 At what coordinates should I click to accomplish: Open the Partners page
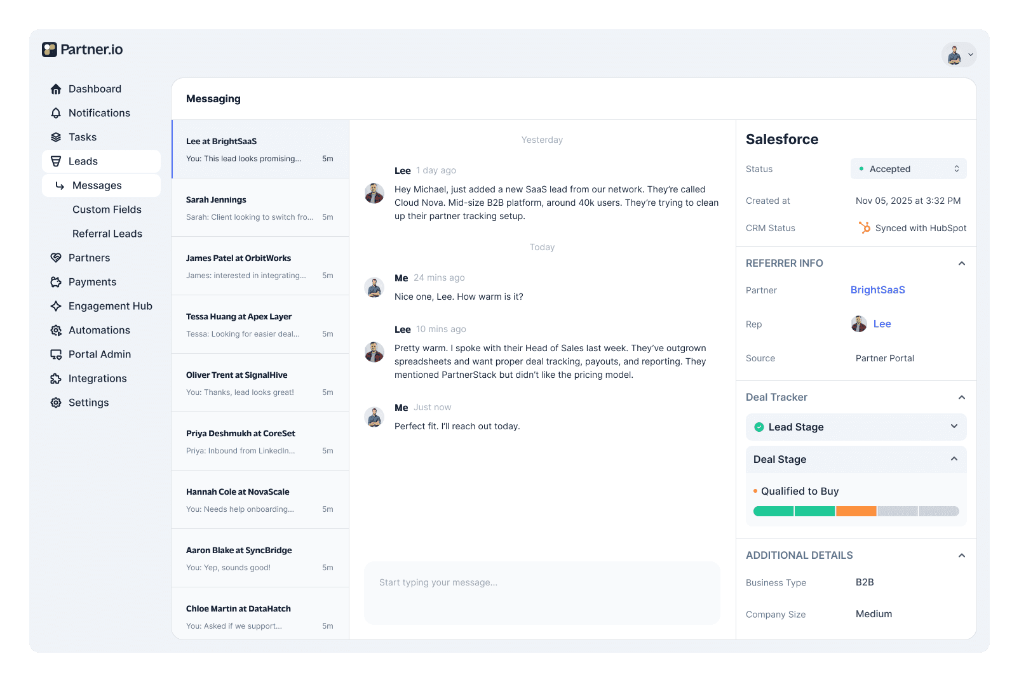tap(101, 258)
